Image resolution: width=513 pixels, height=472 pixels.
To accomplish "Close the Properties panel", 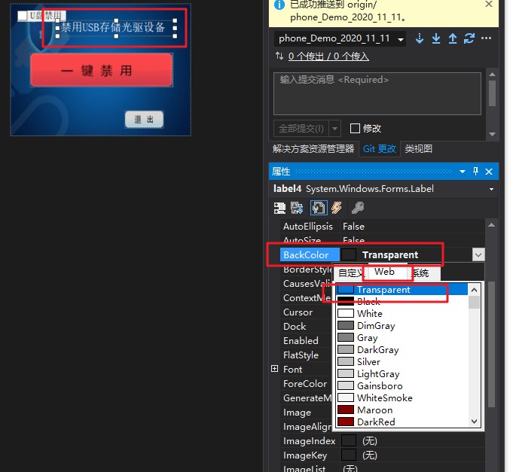I will click(x=489, y=172).
